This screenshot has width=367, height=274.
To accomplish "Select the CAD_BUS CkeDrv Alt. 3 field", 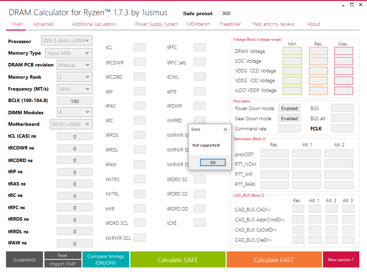I will [x=348, y=240].
